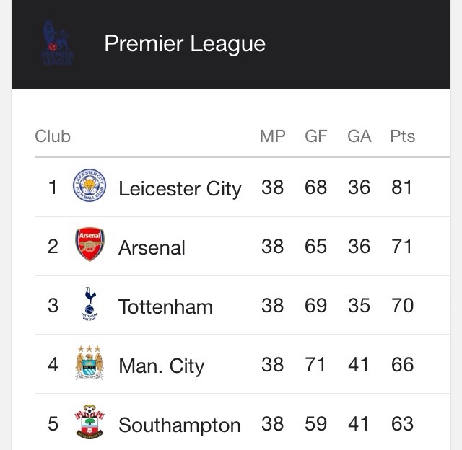Select Leicester City's 81 points value
Image resolution: width=462 pixels, height=450 pixels.
coord(401,187)
